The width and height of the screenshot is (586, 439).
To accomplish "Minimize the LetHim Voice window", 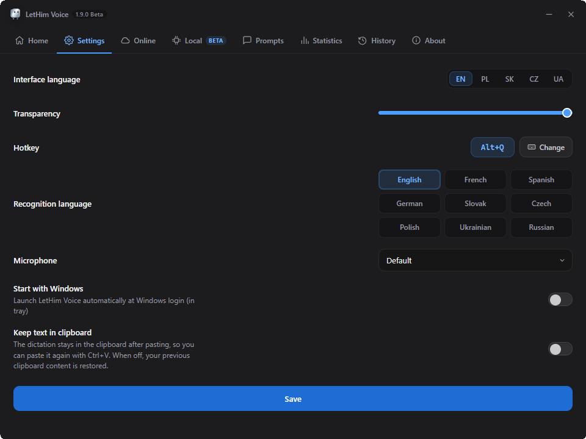I will coord(549,14).
